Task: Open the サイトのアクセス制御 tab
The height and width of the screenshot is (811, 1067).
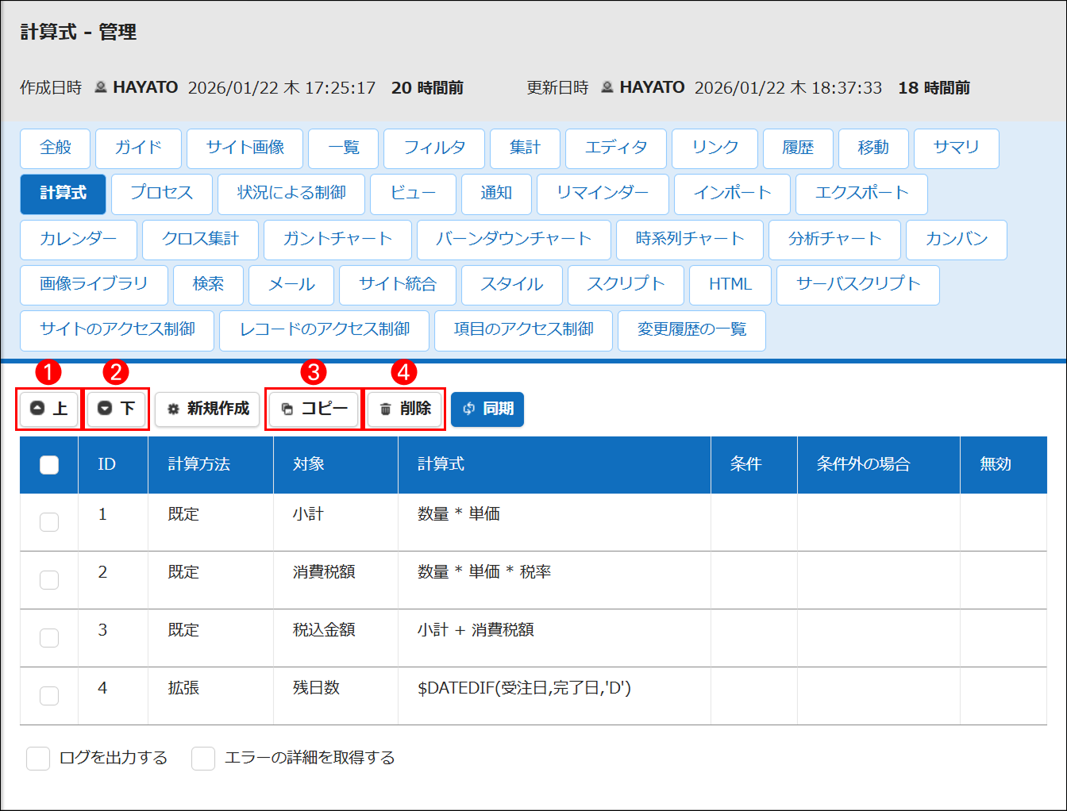Action: (x=117, y=330)
